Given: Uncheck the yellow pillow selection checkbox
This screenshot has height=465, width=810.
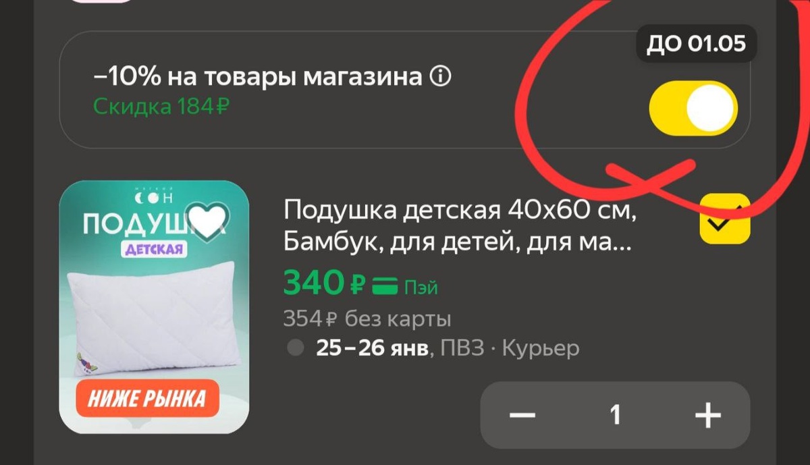Looking at the screenshot, I should (725, 219).
